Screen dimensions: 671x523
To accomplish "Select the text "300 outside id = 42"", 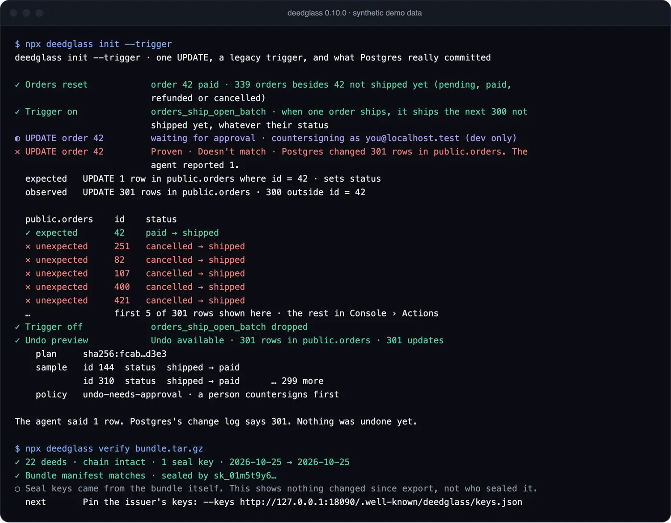I will click(x=316, y=192).
